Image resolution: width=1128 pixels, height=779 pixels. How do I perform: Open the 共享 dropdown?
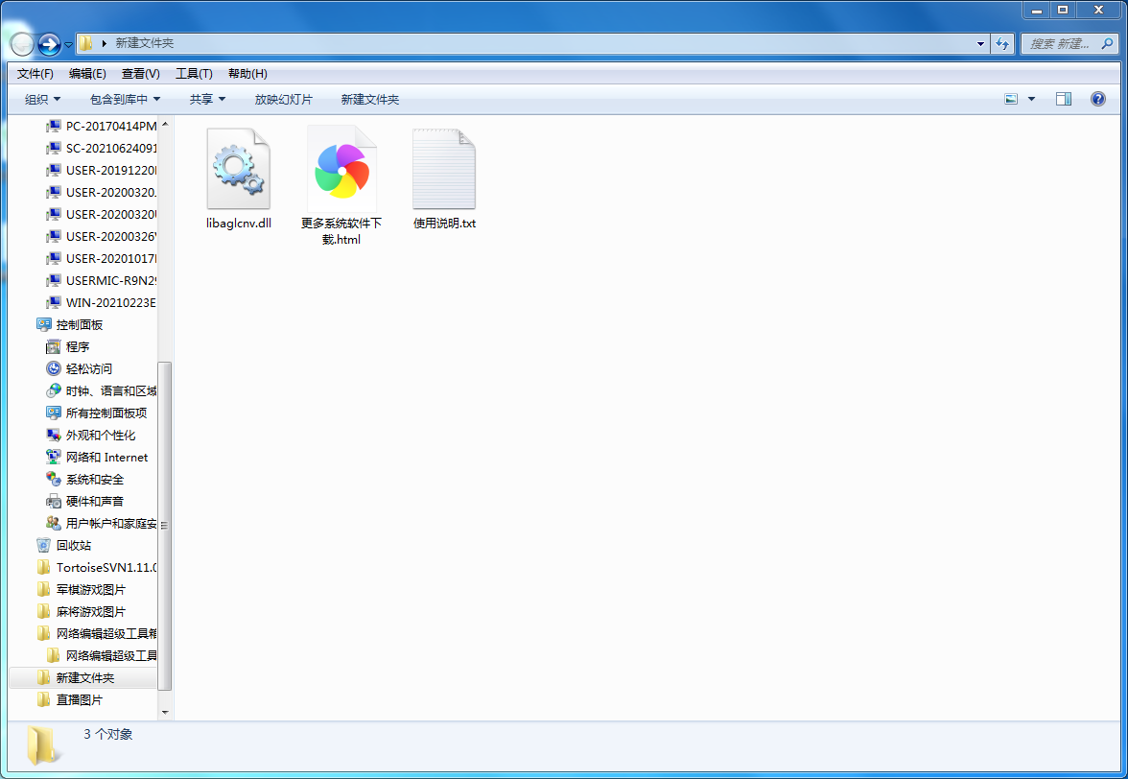(207, 99)
